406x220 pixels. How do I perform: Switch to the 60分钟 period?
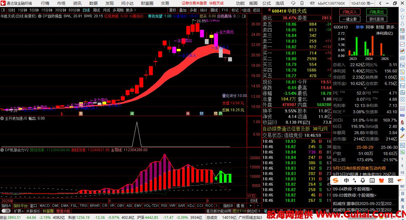[74, 10]
